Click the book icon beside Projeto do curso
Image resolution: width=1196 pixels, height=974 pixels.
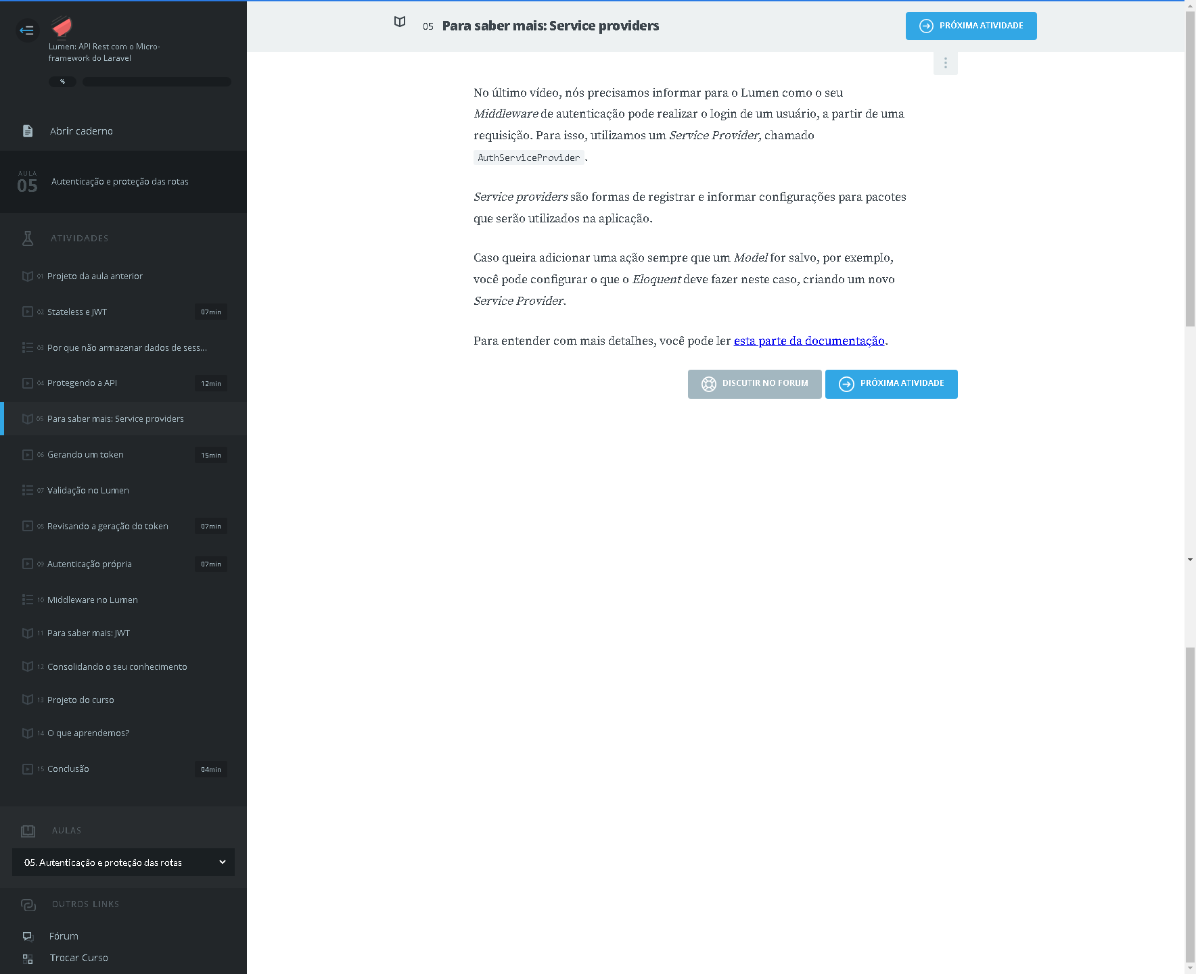[x=28, y=700]
